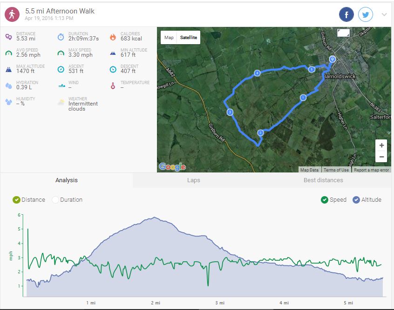Expand the workout options chevron
The height and width of the screenshot is (310, 394).
pos(384,15)
